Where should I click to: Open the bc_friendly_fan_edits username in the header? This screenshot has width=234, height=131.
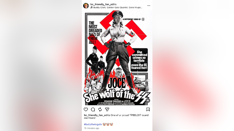click(103, 4)
